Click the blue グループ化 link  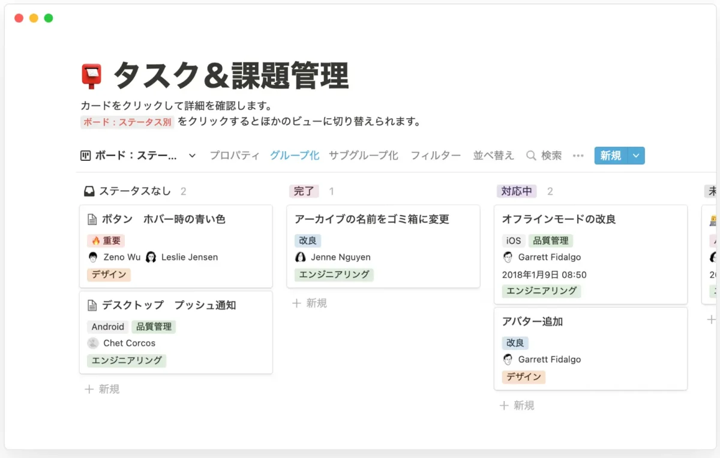pos(294,155)
